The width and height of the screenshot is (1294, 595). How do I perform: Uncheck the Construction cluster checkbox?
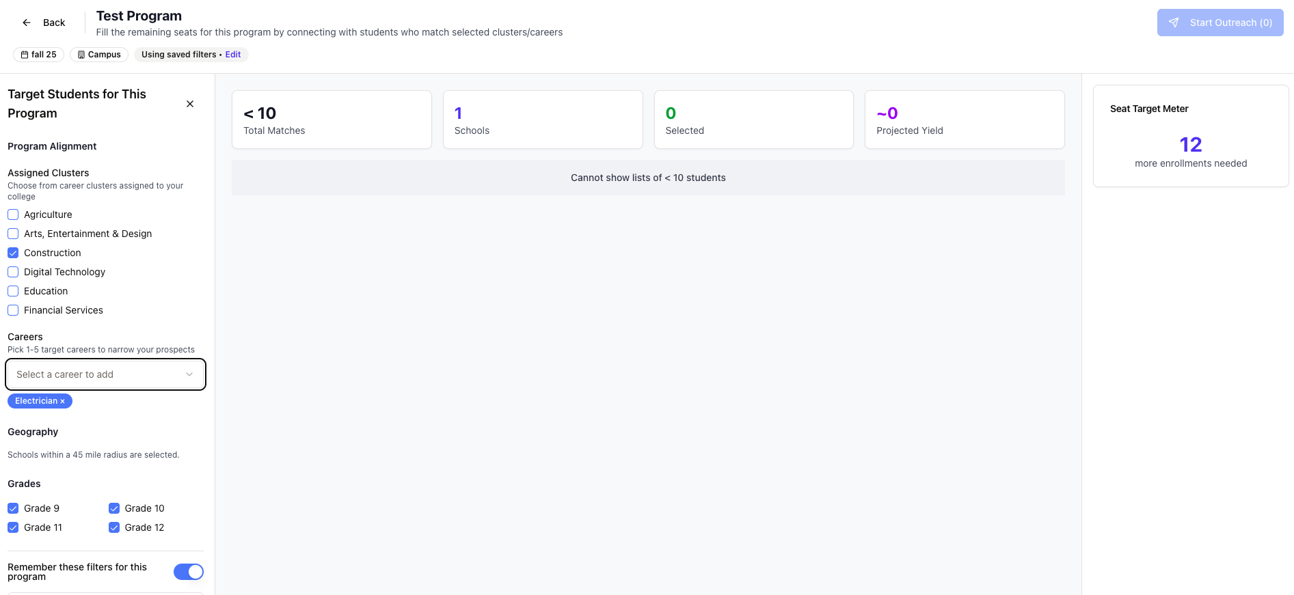point(13,253)
